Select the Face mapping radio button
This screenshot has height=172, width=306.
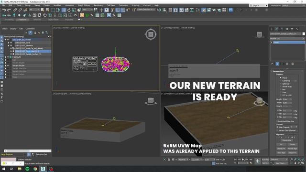[x=281, y=92]
